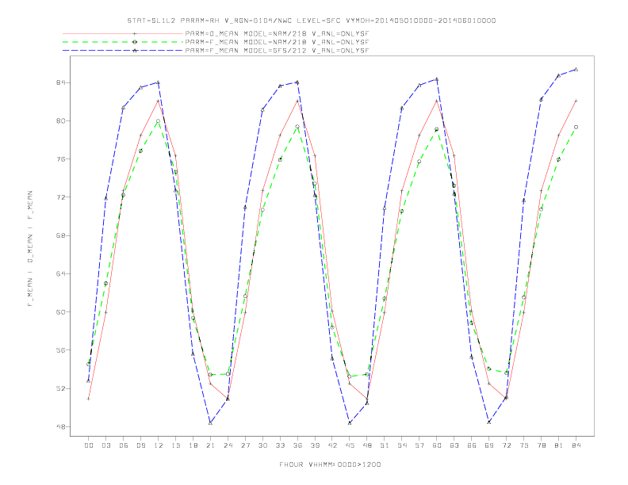628x485 pixels.
Task: Click y-axis tick value 80
Action: [60, 120]
